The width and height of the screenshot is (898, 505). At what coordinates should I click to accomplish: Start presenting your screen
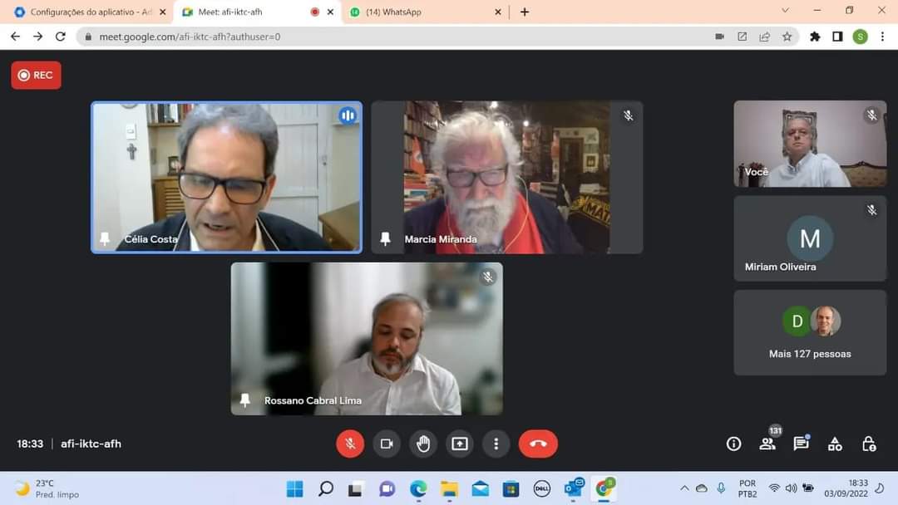(460, 444)
